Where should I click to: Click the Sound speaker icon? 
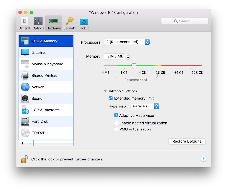tap(25, 98)
